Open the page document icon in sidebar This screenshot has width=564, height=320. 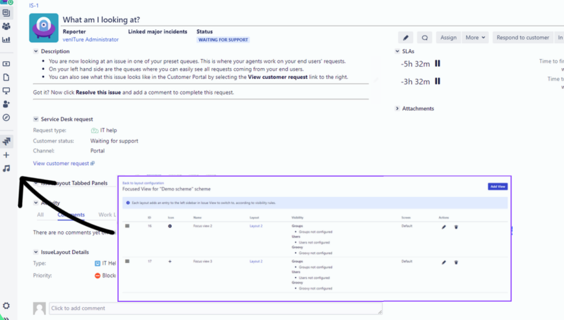coord(6,77)
